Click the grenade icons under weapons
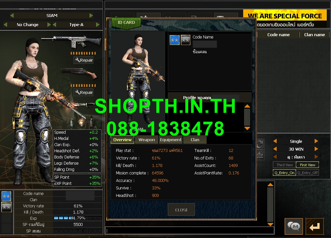 tap(82, 123)
